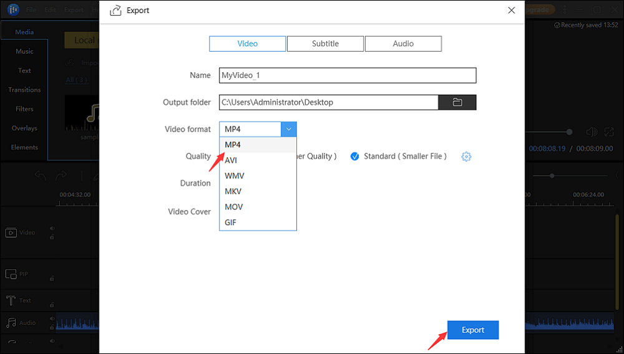Click the folder browse icon for output folder

[x=457, y=102]
